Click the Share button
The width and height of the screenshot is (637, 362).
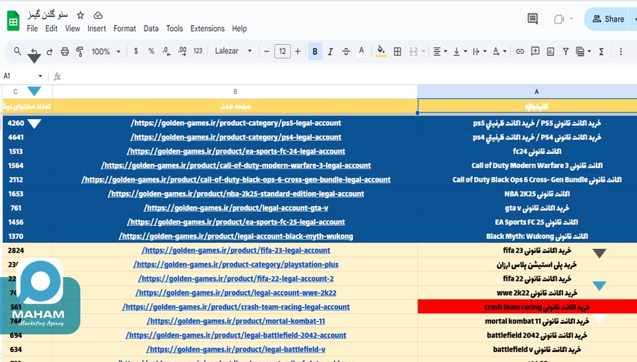[x=608, y=19]
